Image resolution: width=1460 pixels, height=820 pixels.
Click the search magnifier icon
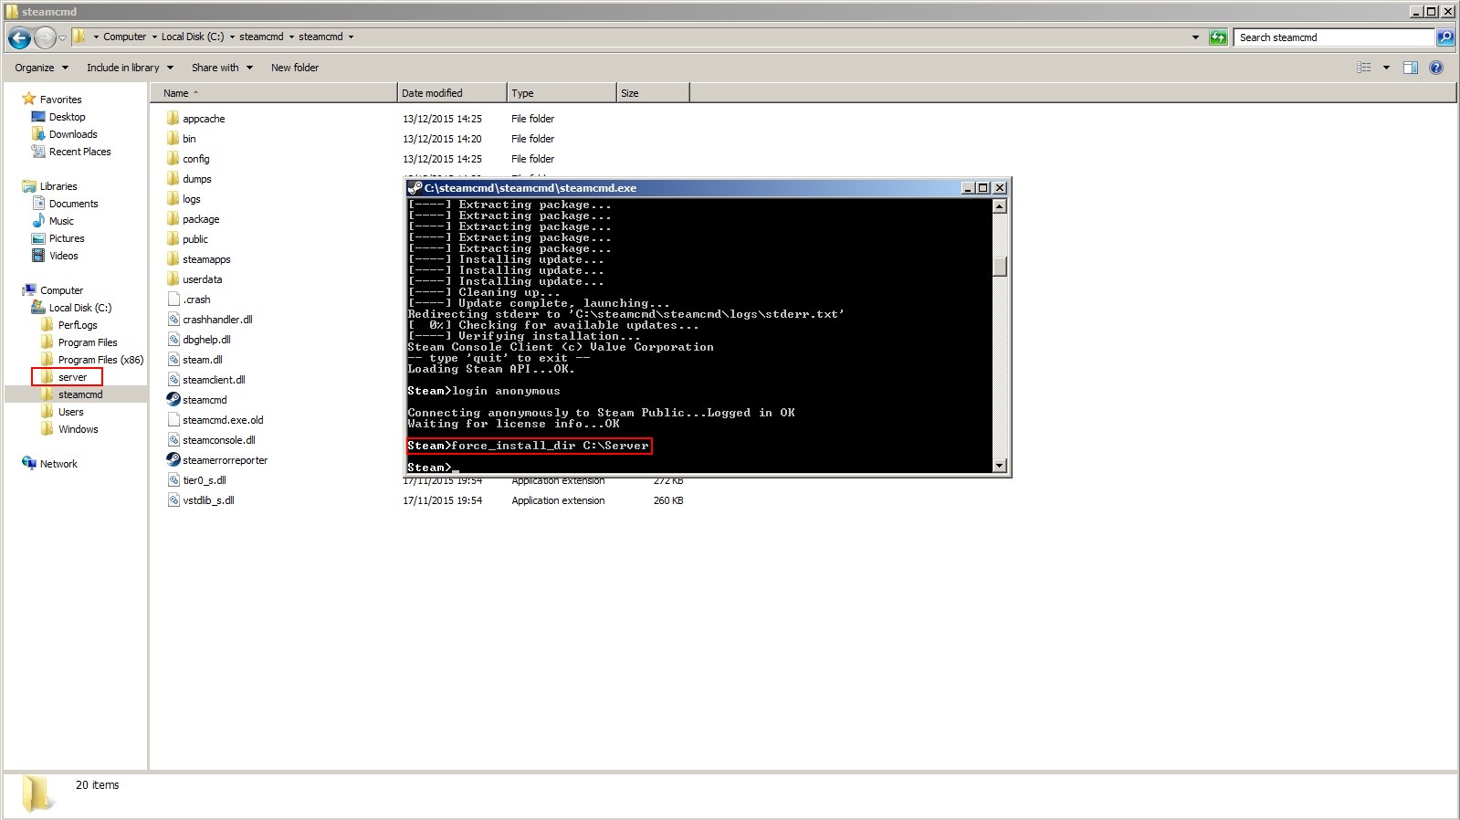pyautogui.click(x=1445, y=37)
